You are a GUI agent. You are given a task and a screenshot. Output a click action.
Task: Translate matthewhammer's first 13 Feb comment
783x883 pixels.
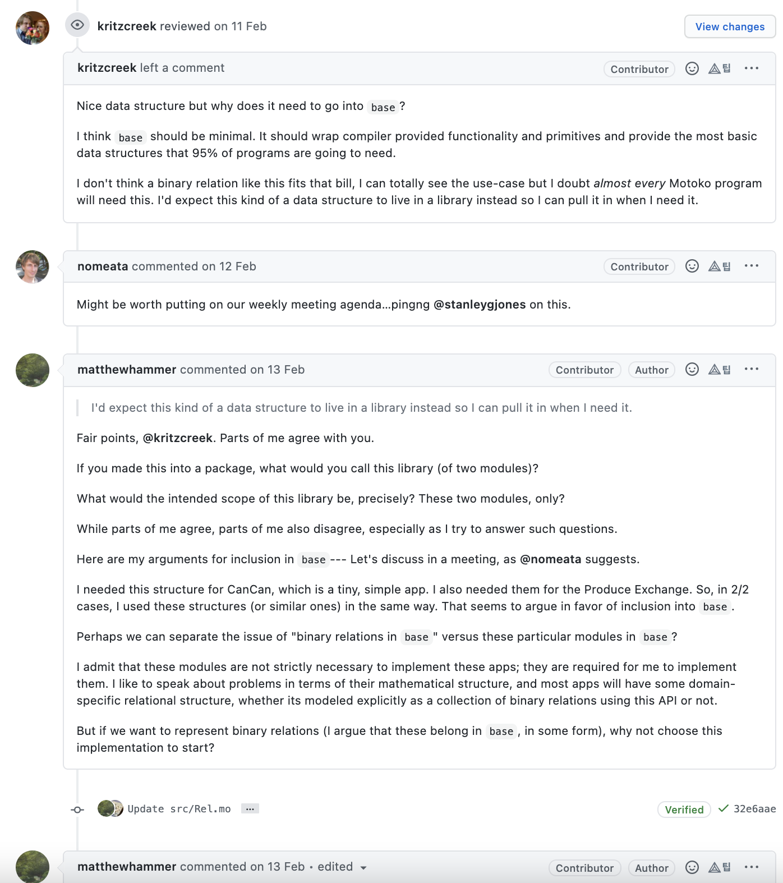point(720,369)
